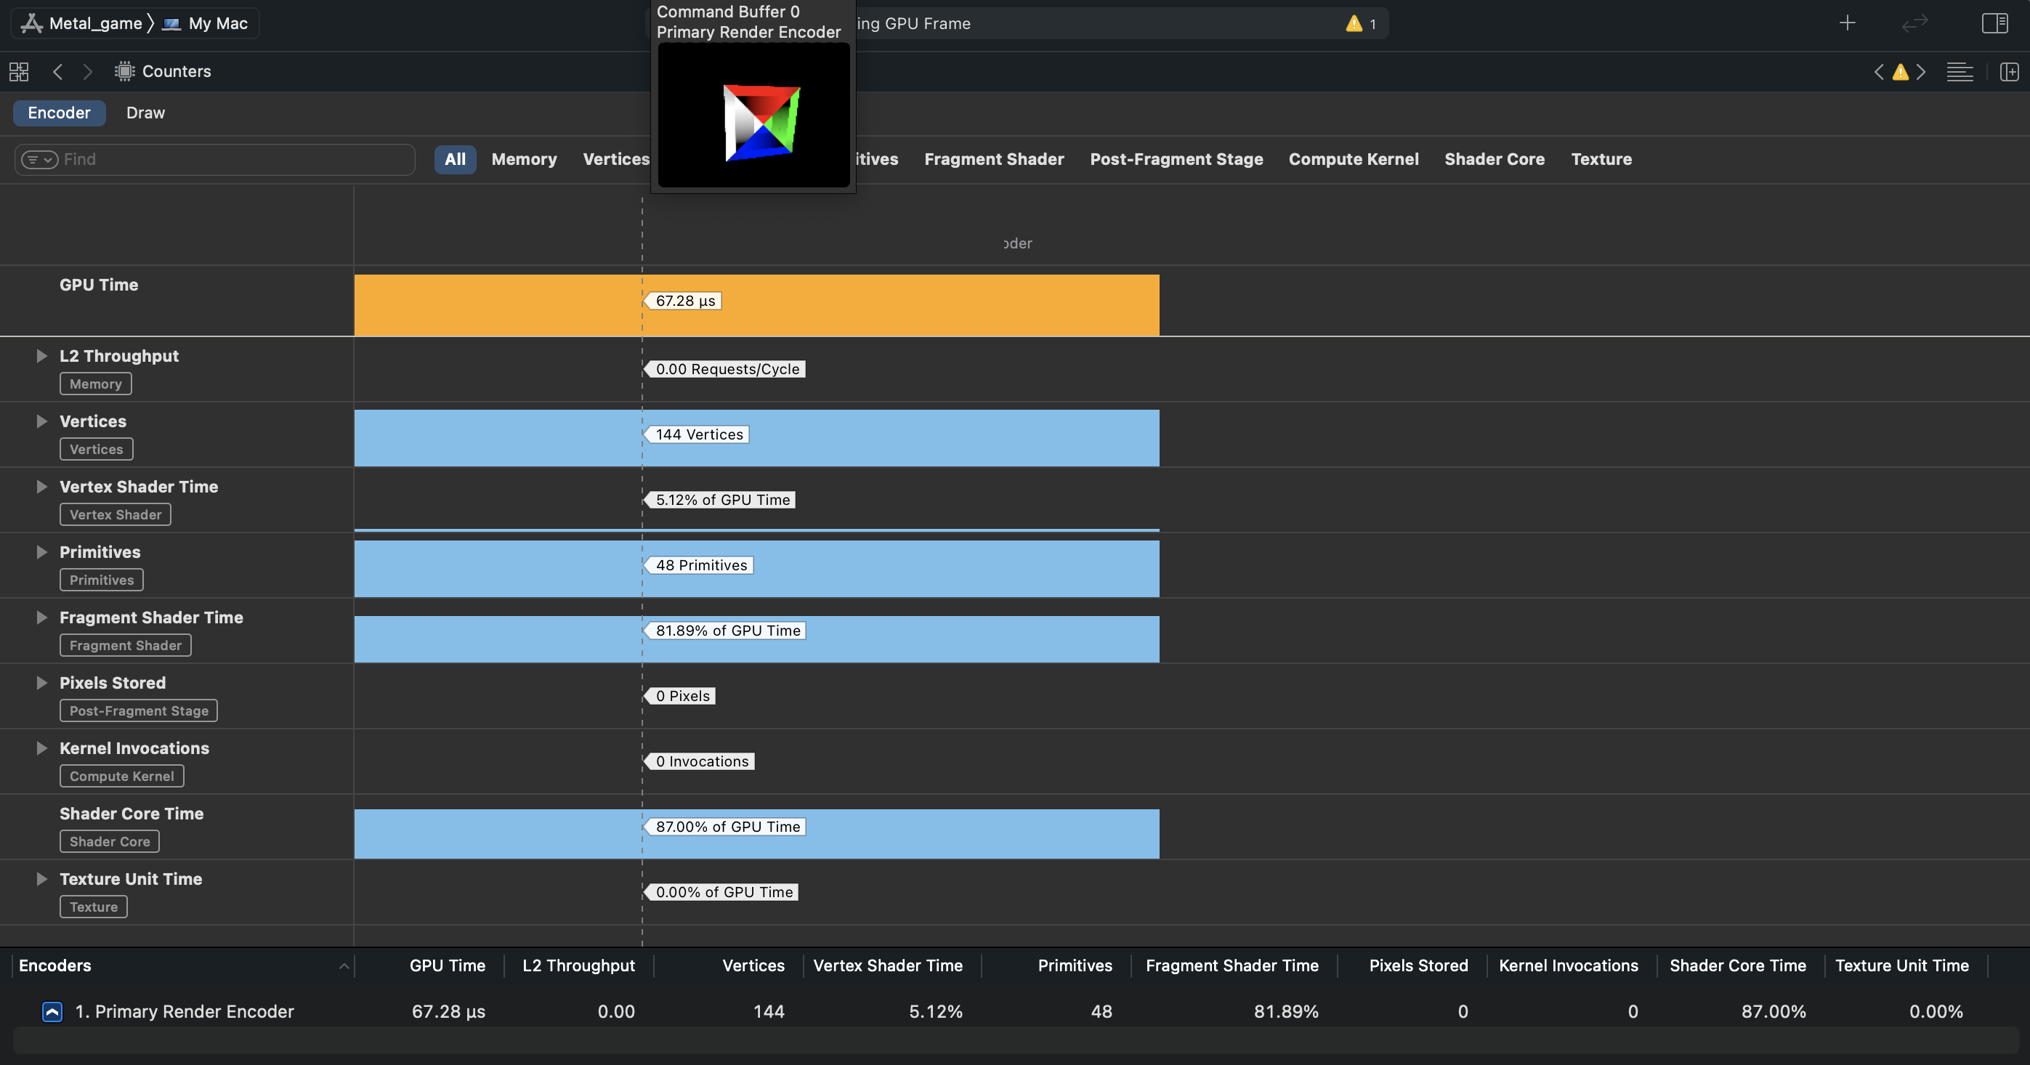Click the Primary Render Encoder row icon
This screenshot has width=2030, height=1065.
tap(52, 1011)
